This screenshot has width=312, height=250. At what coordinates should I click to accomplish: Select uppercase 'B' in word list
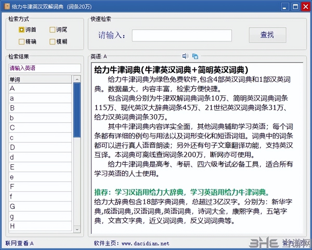[x=40, y=108]
